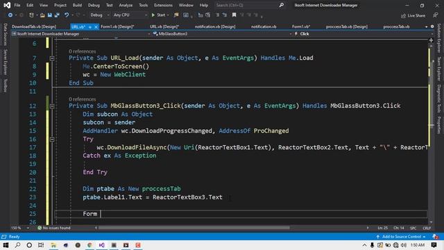Open Task View on the taskbar

[x=41, y=245]
